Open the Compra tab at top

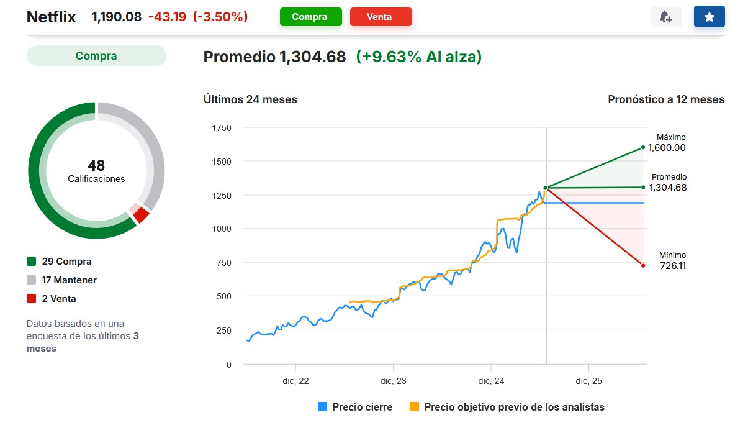[x=310, y=17]
